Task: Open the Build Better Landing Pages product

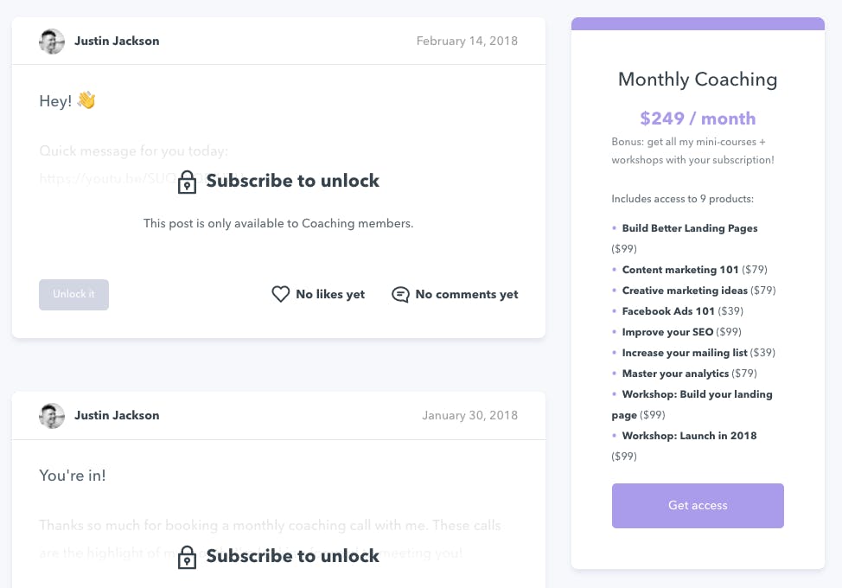Action: pyautogui.click(x=690, y=228)
